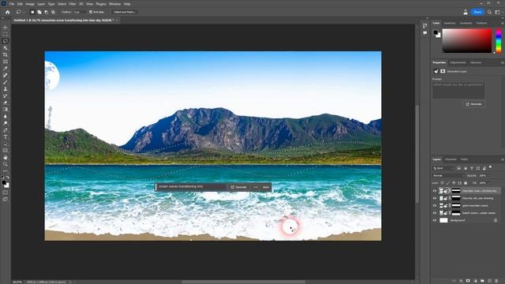Click Intersect with Selection mode icon
This screenshot has height=284, width=505.
[53, 12]
